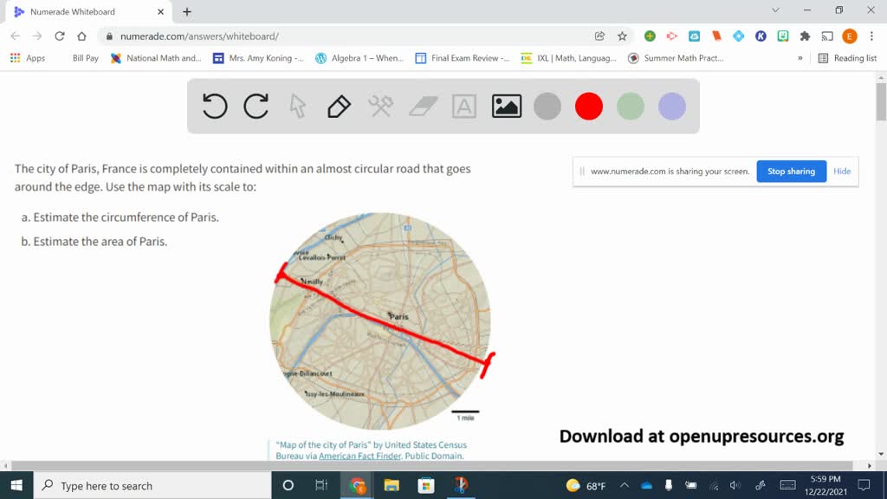
Task: Click Stop sharing button
Action: point(791,171)
